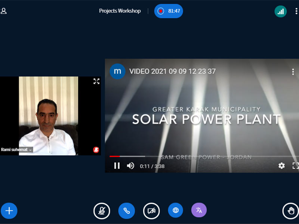299x224 pixels.
Task: Seek using the video progress bar
Action: click(x=204, y=156)
